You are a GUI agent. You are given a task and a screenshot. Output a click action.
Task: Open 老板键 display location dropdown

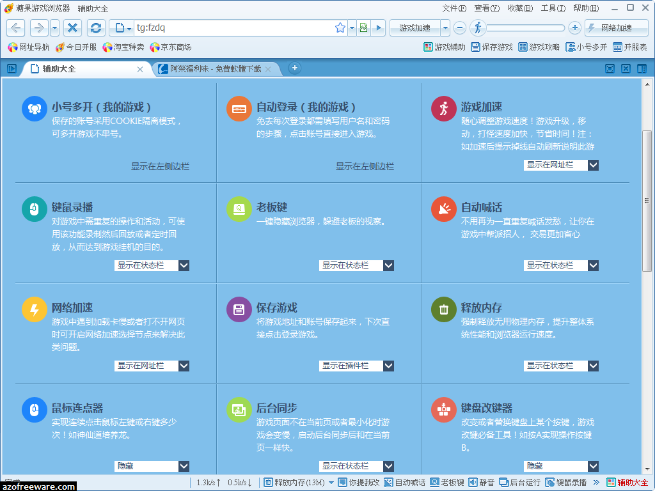[356, 265]
